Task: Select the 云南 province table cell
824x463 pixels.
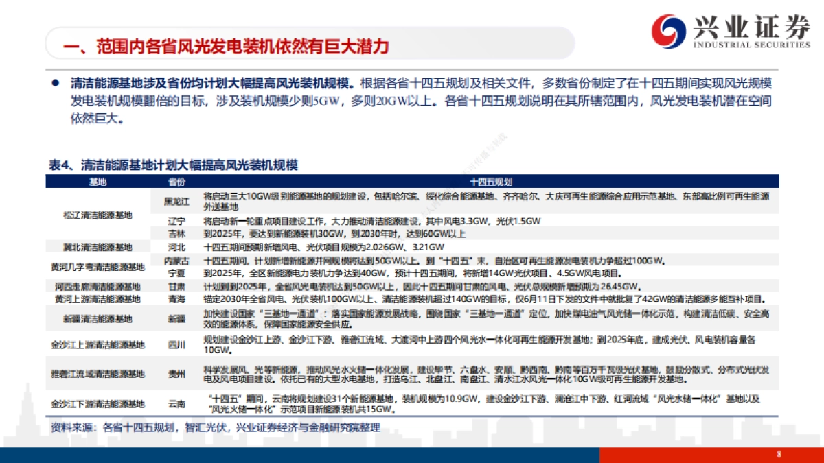Action: click(x=177, y=403)
